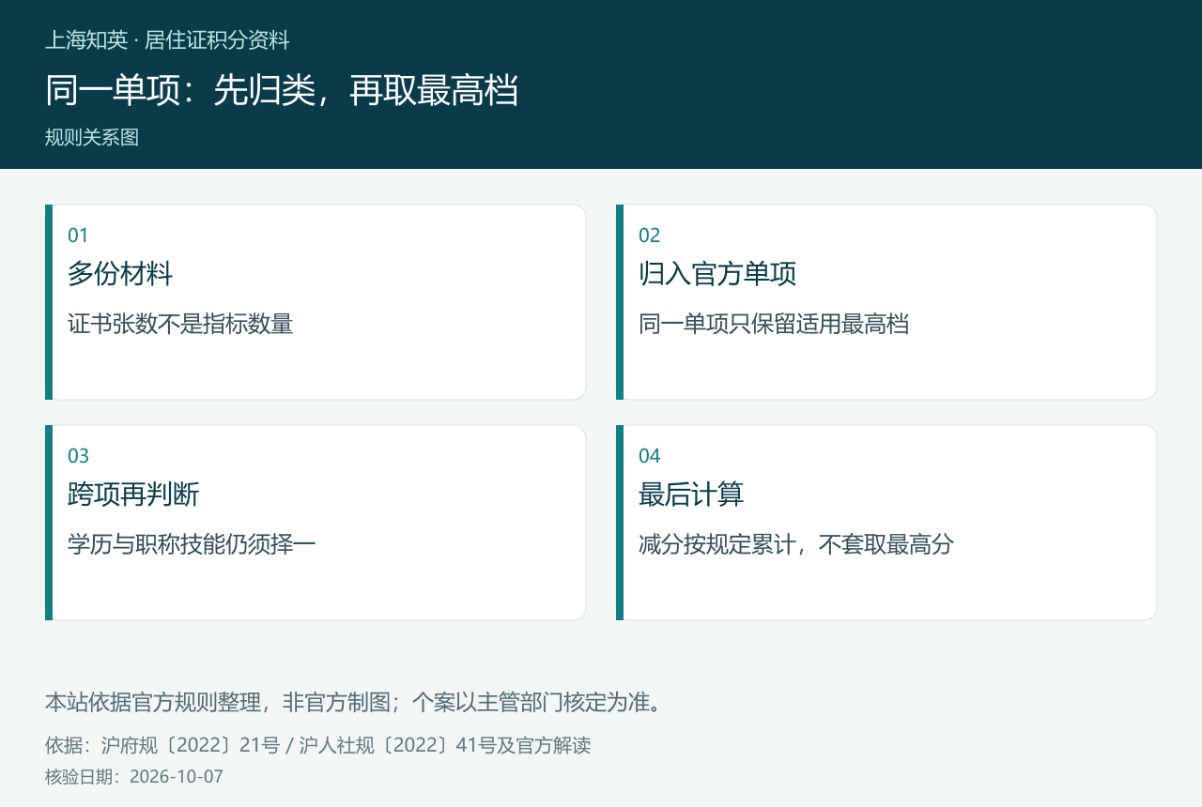Select the text 证书张数不是指标数量
This screenshot has height=807, width=1202.
click(x=180, y=325)
